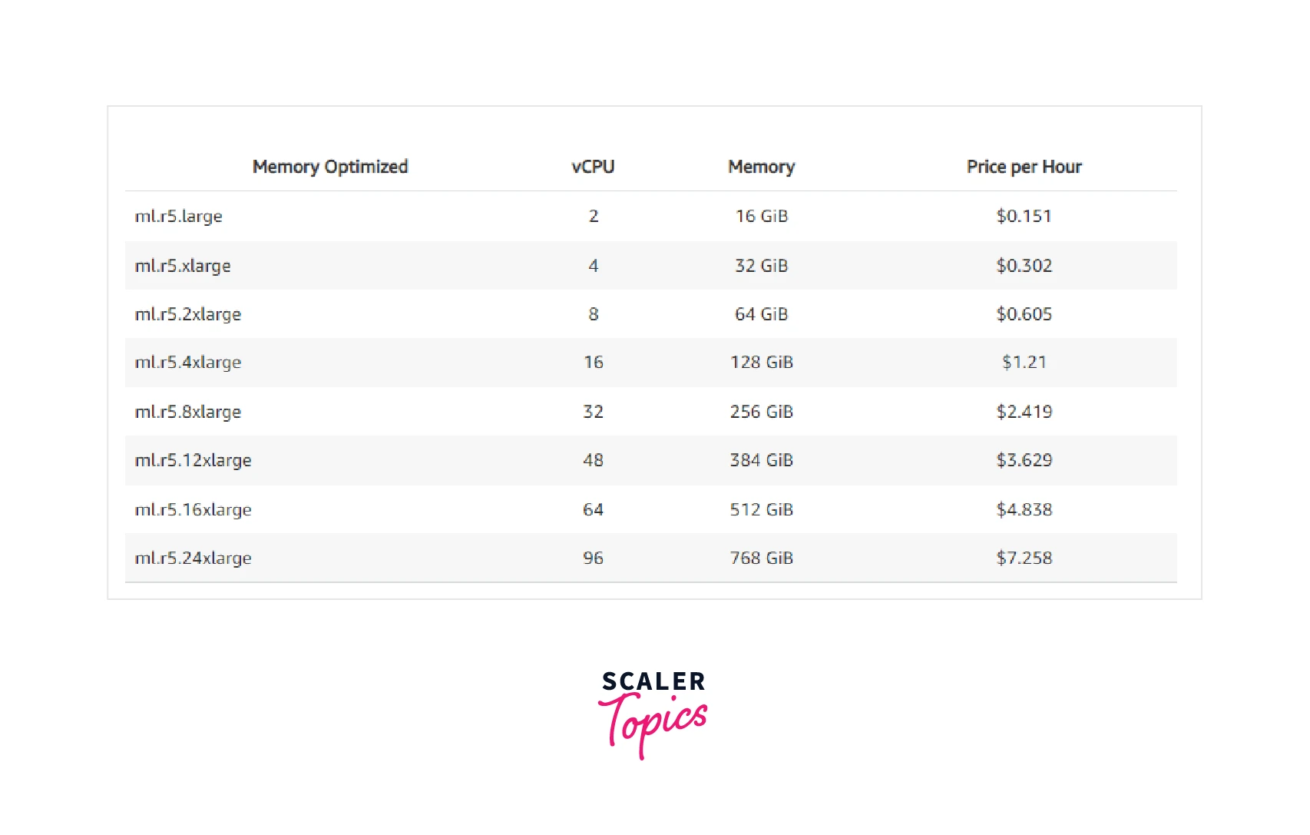Select the $1.21 price value
This screenshot has width=1310, height=835.
[x=1024, y=363]
